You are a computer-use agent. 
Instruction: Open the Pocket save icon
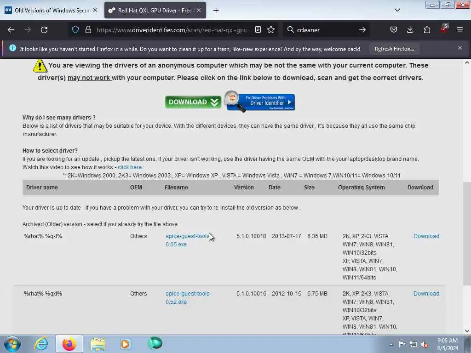[x=394, y=30]
